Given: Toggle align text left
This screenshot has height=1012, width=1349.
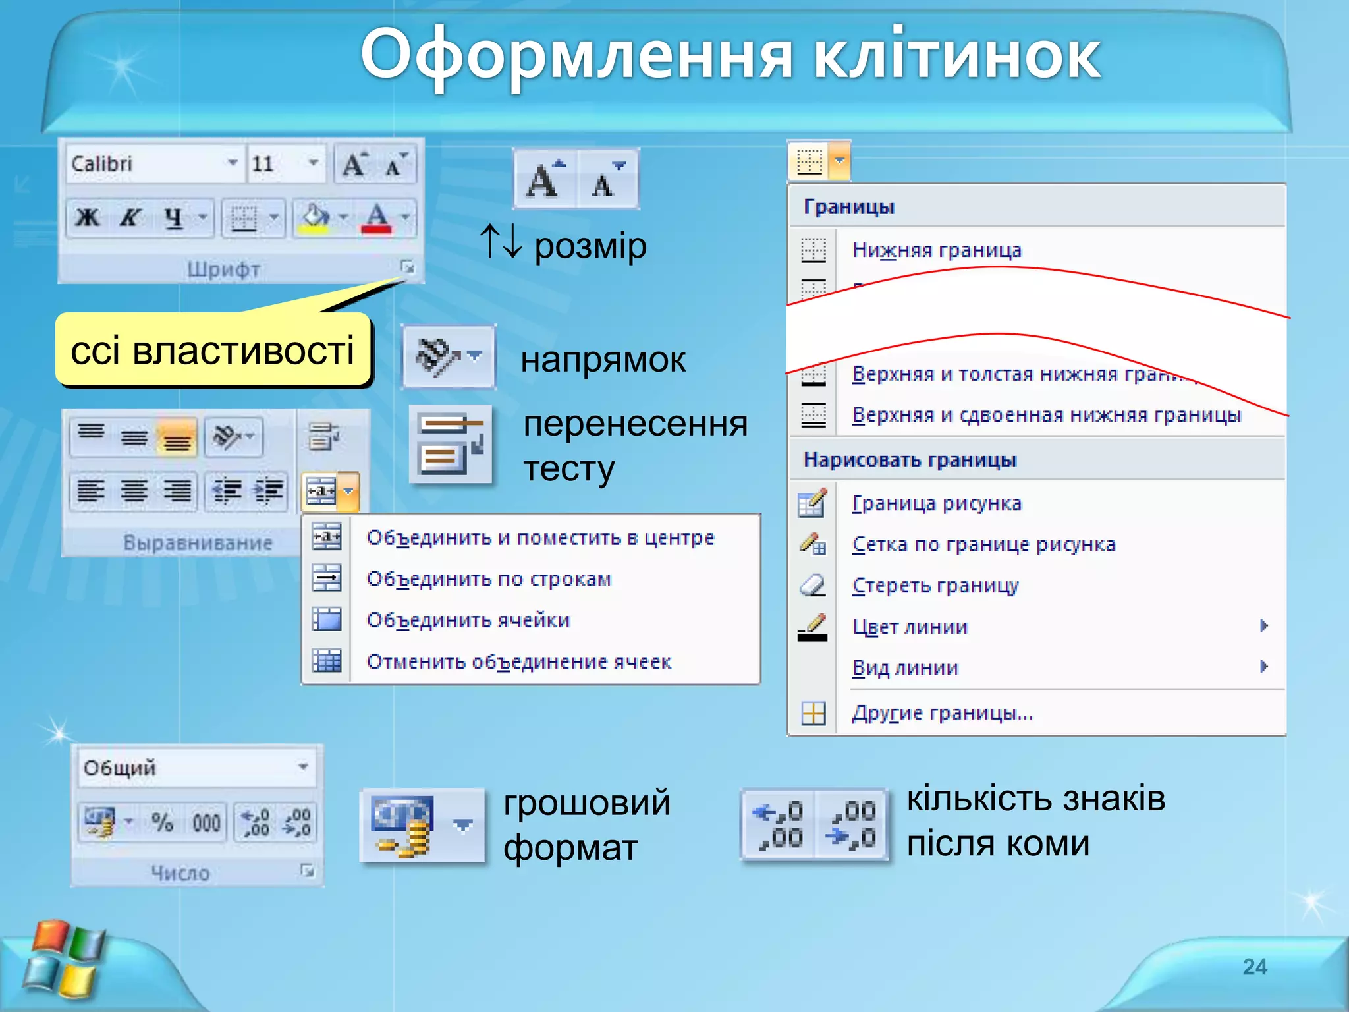Looking at the screenshot, I should point(91,490).
